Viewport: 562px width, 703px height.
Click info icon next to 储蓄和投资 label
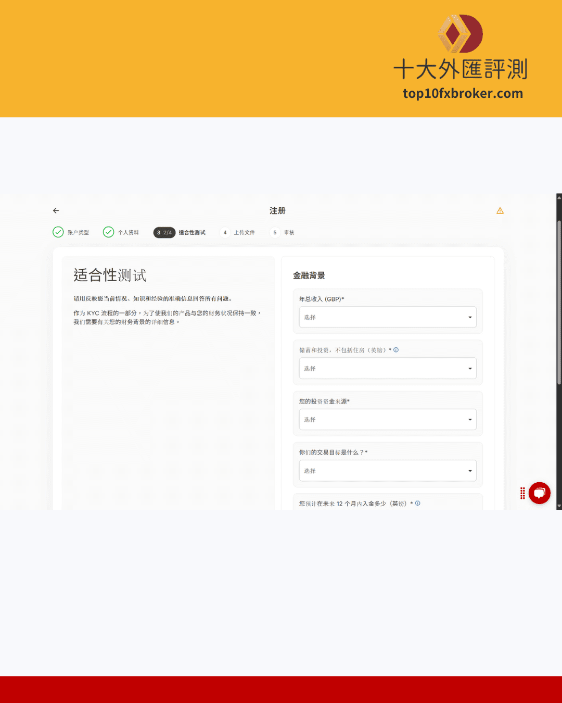(396, 350)
